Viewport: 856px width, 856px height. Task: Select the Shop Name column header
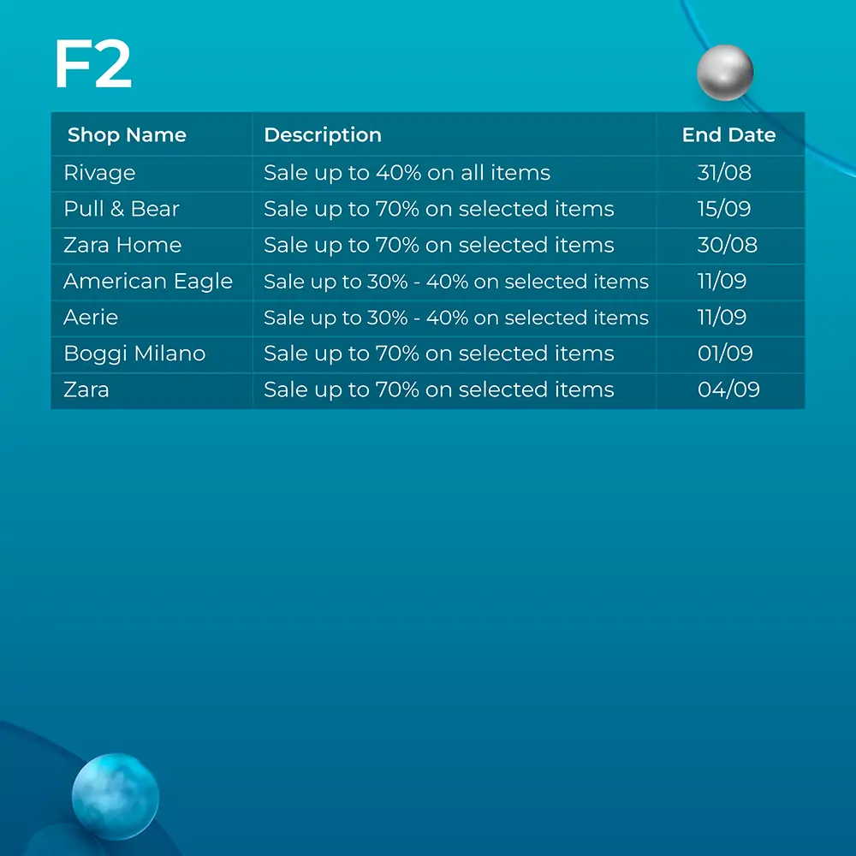click(x=127, y=135)
